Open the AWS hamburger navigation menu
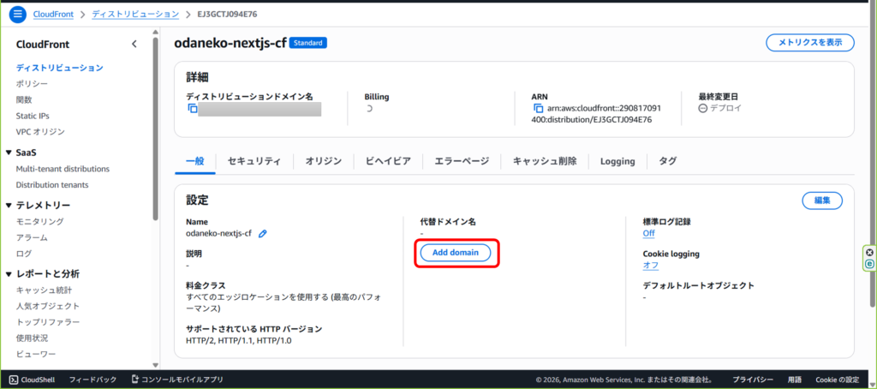Screen dimensions: 877x389 click(x=18, y=15)
